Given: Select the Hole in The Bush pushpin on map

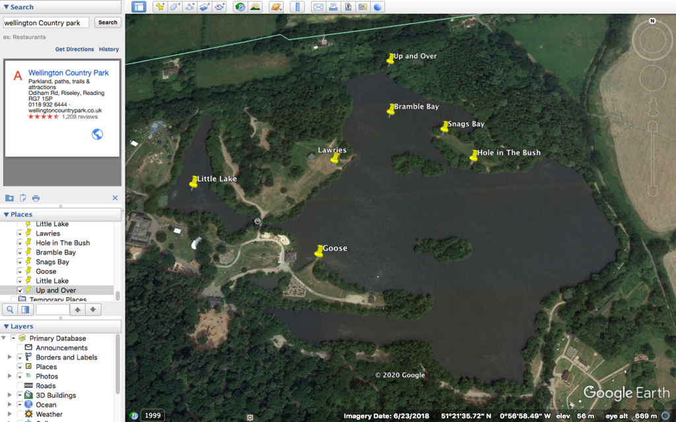Looking at the screenshot, I should [x=474, y=156].
